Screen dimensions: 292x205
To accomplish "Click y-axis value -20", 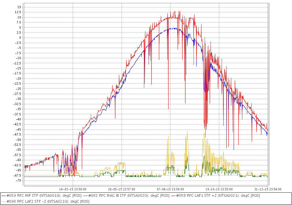I will [19, 78].
